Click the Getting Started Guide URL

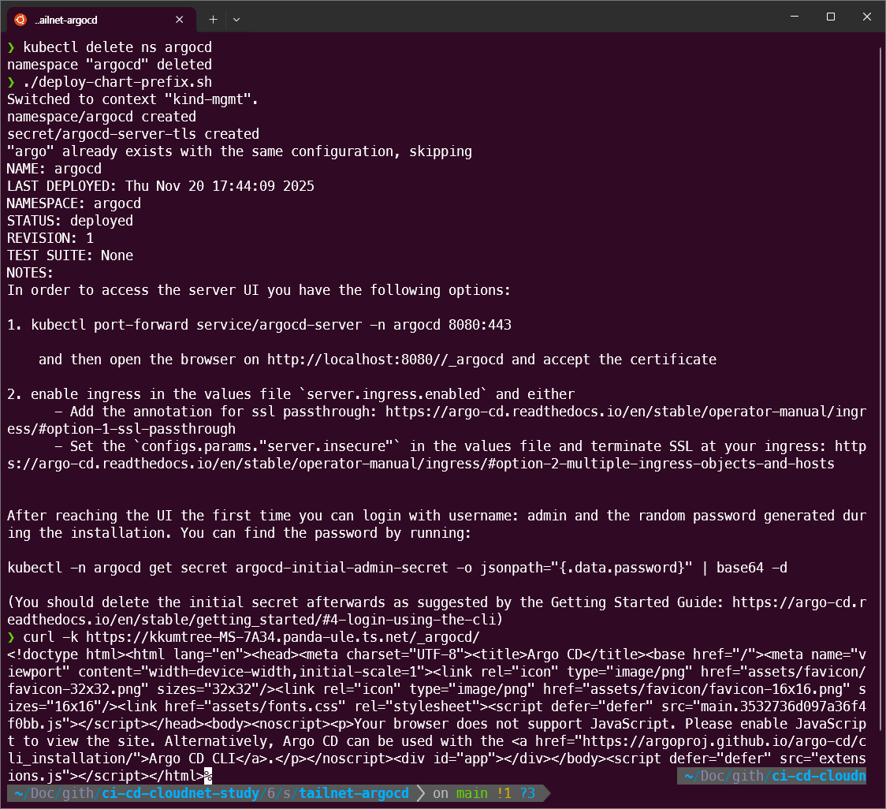coord(436,611)
